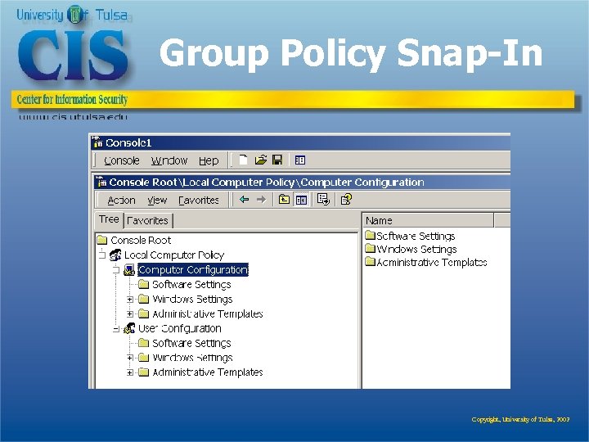Select Software Settings under Computer Configuration
The image size is (589, 442).
tap(191, 285)
